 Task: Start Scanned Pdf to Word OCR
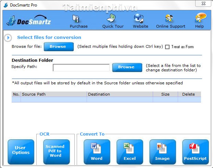point(57,152)
